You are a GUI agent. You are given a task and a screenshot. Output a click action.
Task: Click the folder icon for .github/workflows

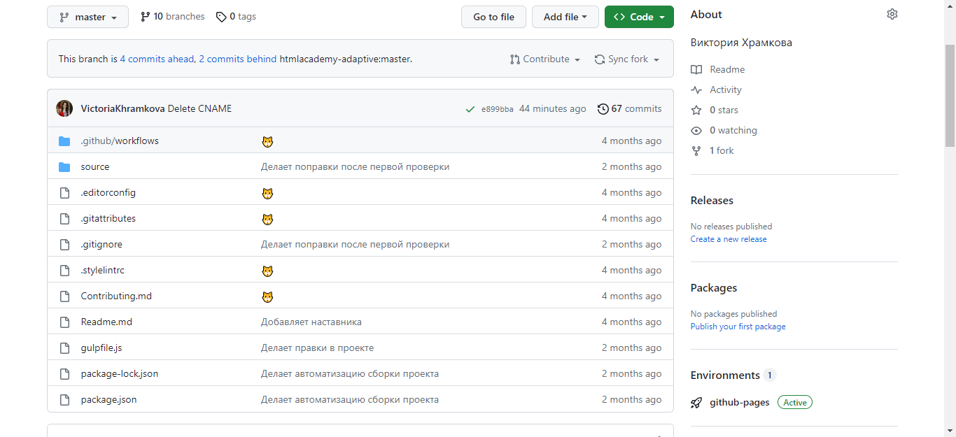pyautogui.click(x=64, y=141)
